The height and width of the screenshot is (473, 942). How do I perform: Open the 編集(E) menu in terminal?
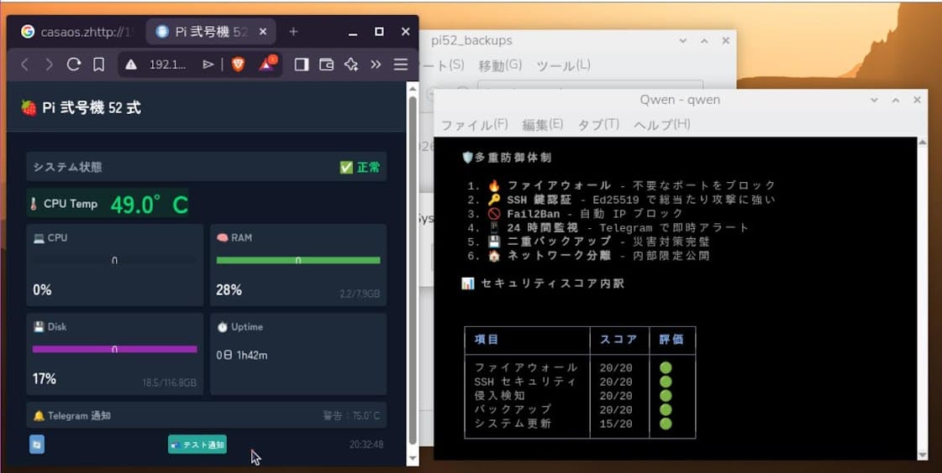tap(542, 124)
